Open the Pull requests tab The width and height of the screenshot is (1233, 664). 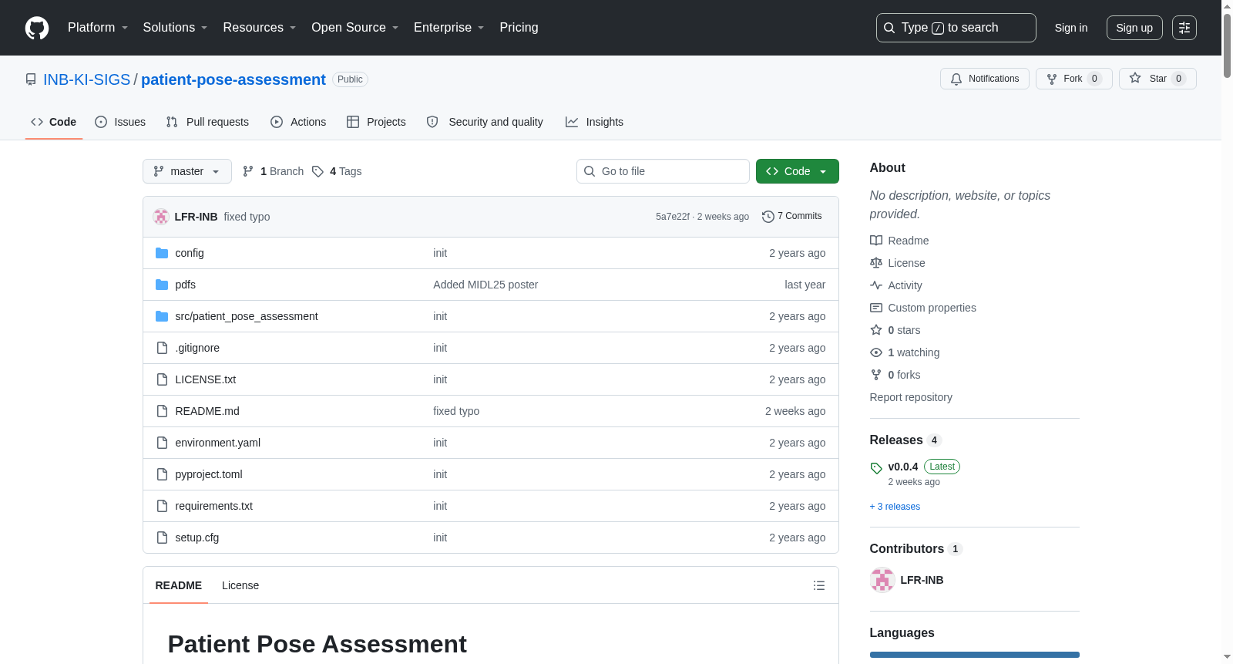pyautogui.click(x=207, y=122)
